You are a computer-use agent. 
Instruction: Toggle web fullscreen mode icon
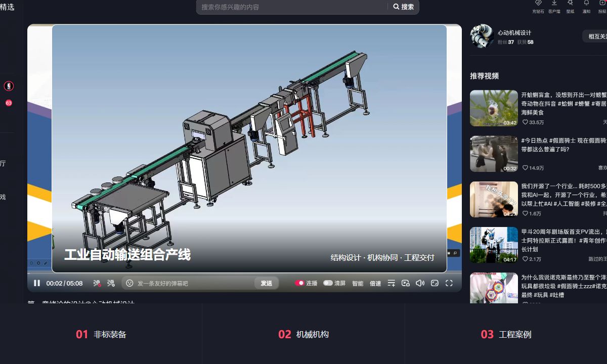435,283
